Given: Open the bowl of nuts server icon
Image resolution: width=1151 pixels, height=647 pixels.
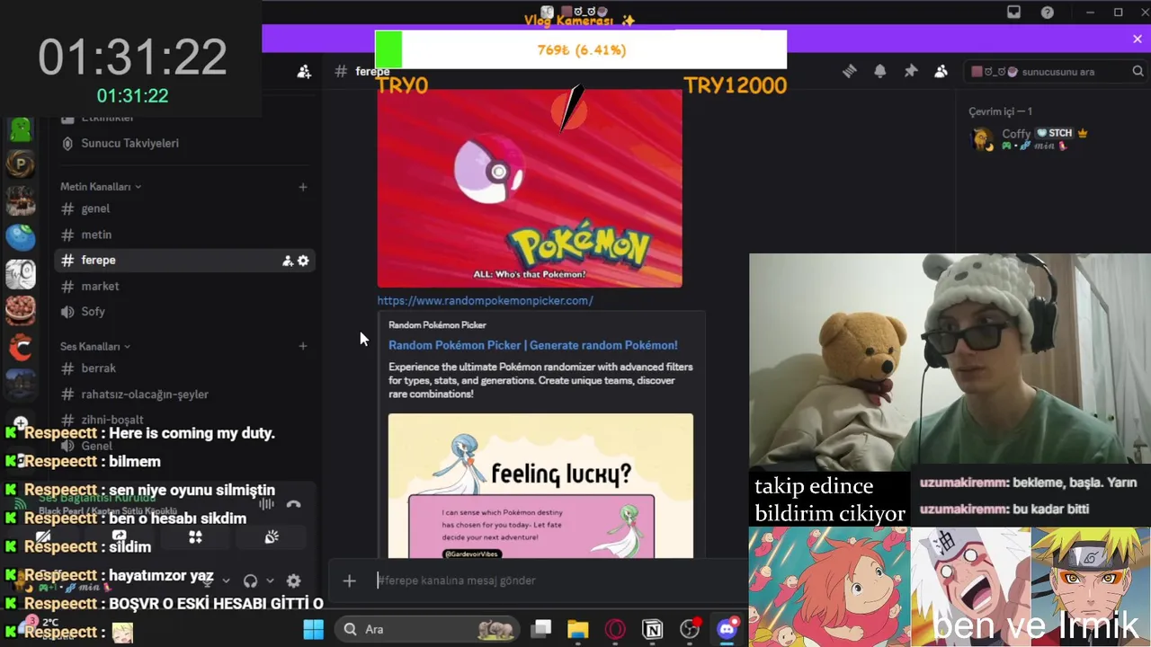Looking at the screenshot, I should click(x=21, y=310).
